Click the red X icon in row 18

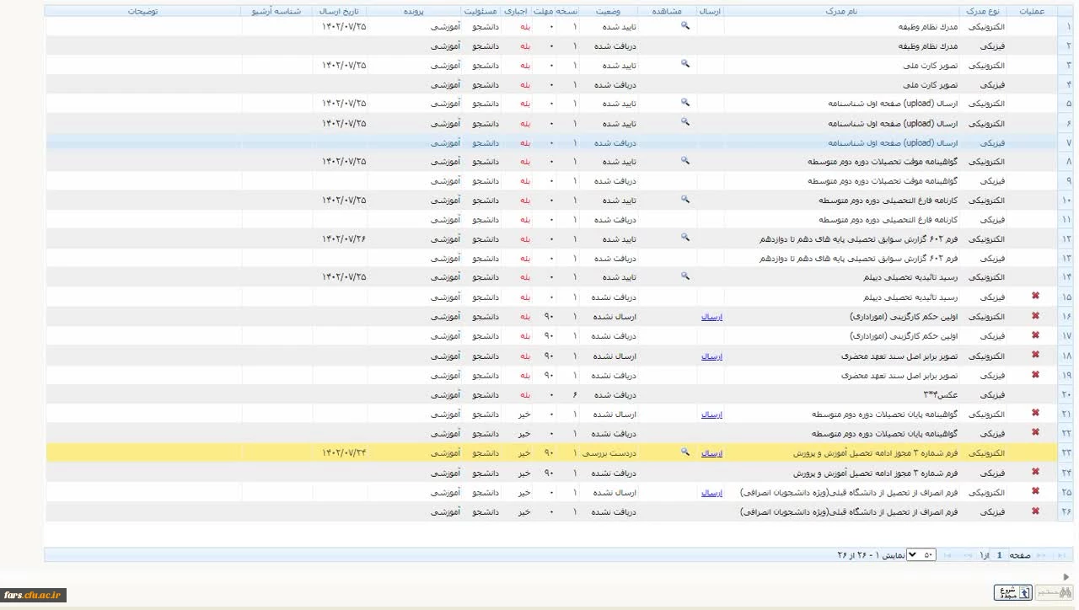coord(1035,356)
